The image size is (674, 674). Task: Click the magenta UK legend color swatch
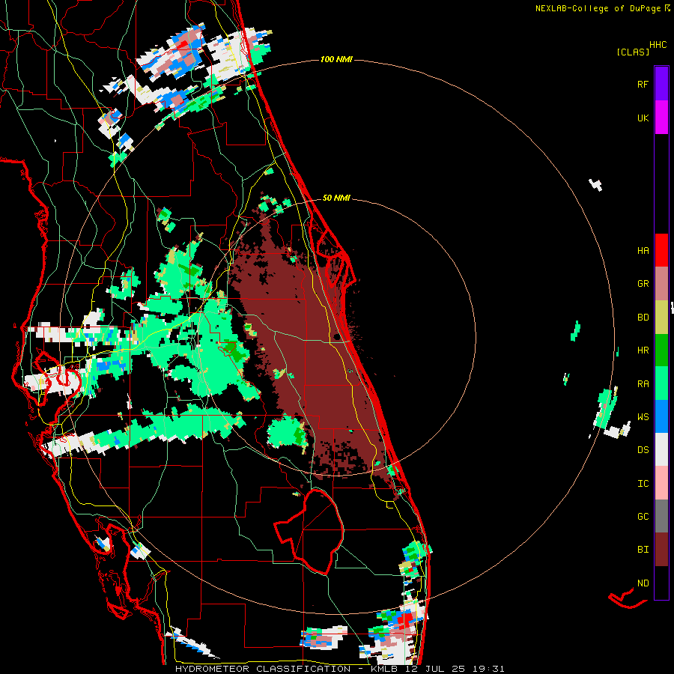click(661, 118)
